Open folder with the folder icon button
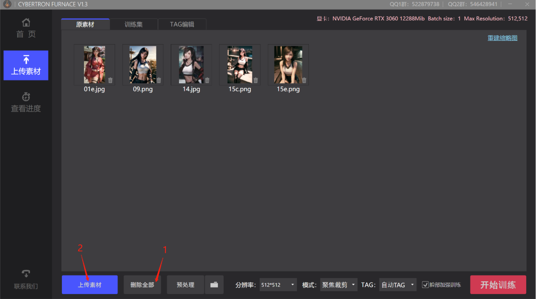536x299 pixels. (214, 285)
